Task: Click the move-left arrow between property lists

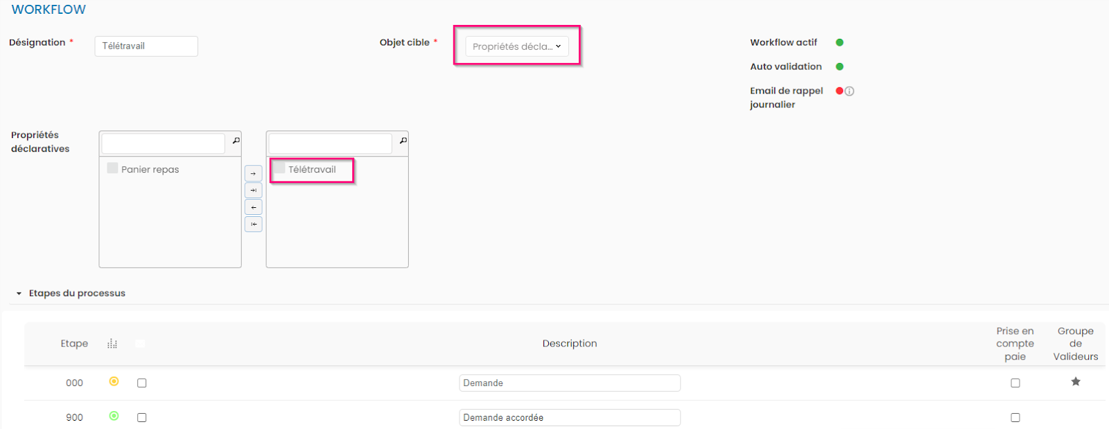Action: [x=253, y=207]
